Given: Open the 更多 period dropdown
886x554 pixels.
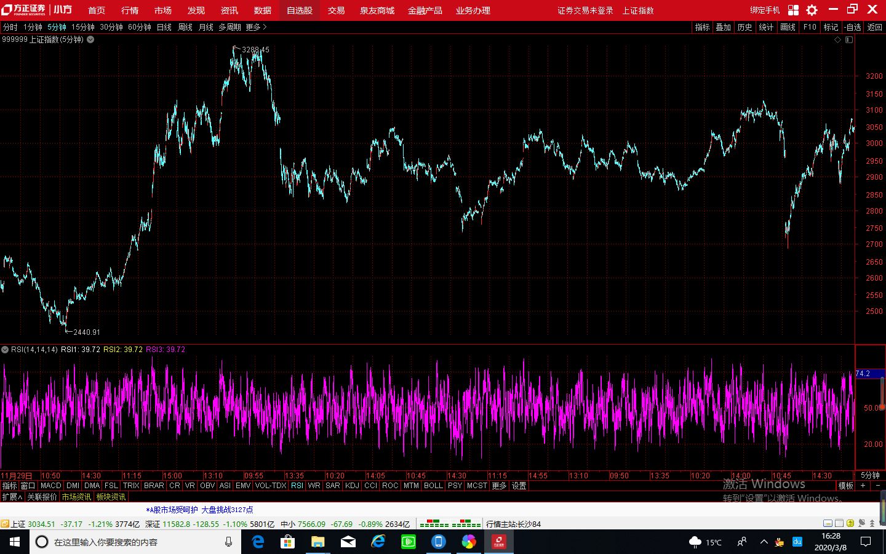Looking at the screenshot, I should coord(256,27).
